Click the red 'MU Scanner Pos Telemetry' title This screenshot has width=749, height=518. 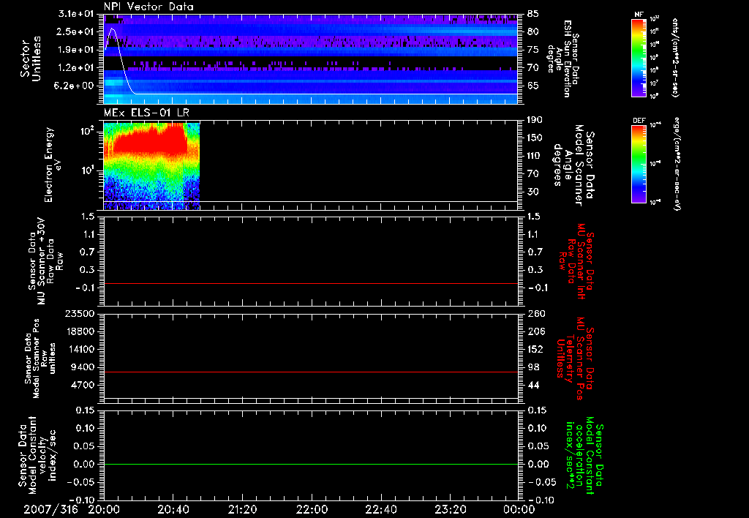575,359
